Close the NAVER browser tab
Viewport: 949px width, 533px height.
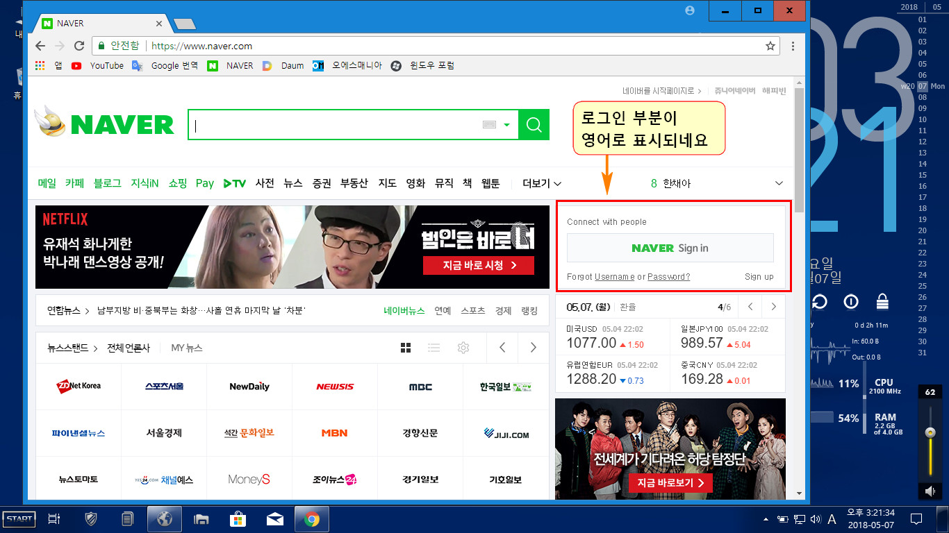coord(159,23)
